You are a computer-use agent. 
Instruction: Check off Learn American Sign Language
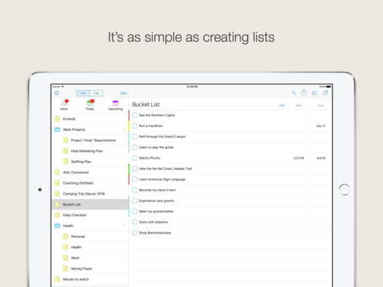click(135, 180)
